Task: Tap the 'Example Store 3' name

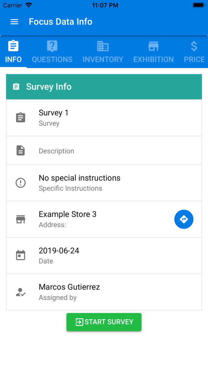Action: [x=67, y=214]
